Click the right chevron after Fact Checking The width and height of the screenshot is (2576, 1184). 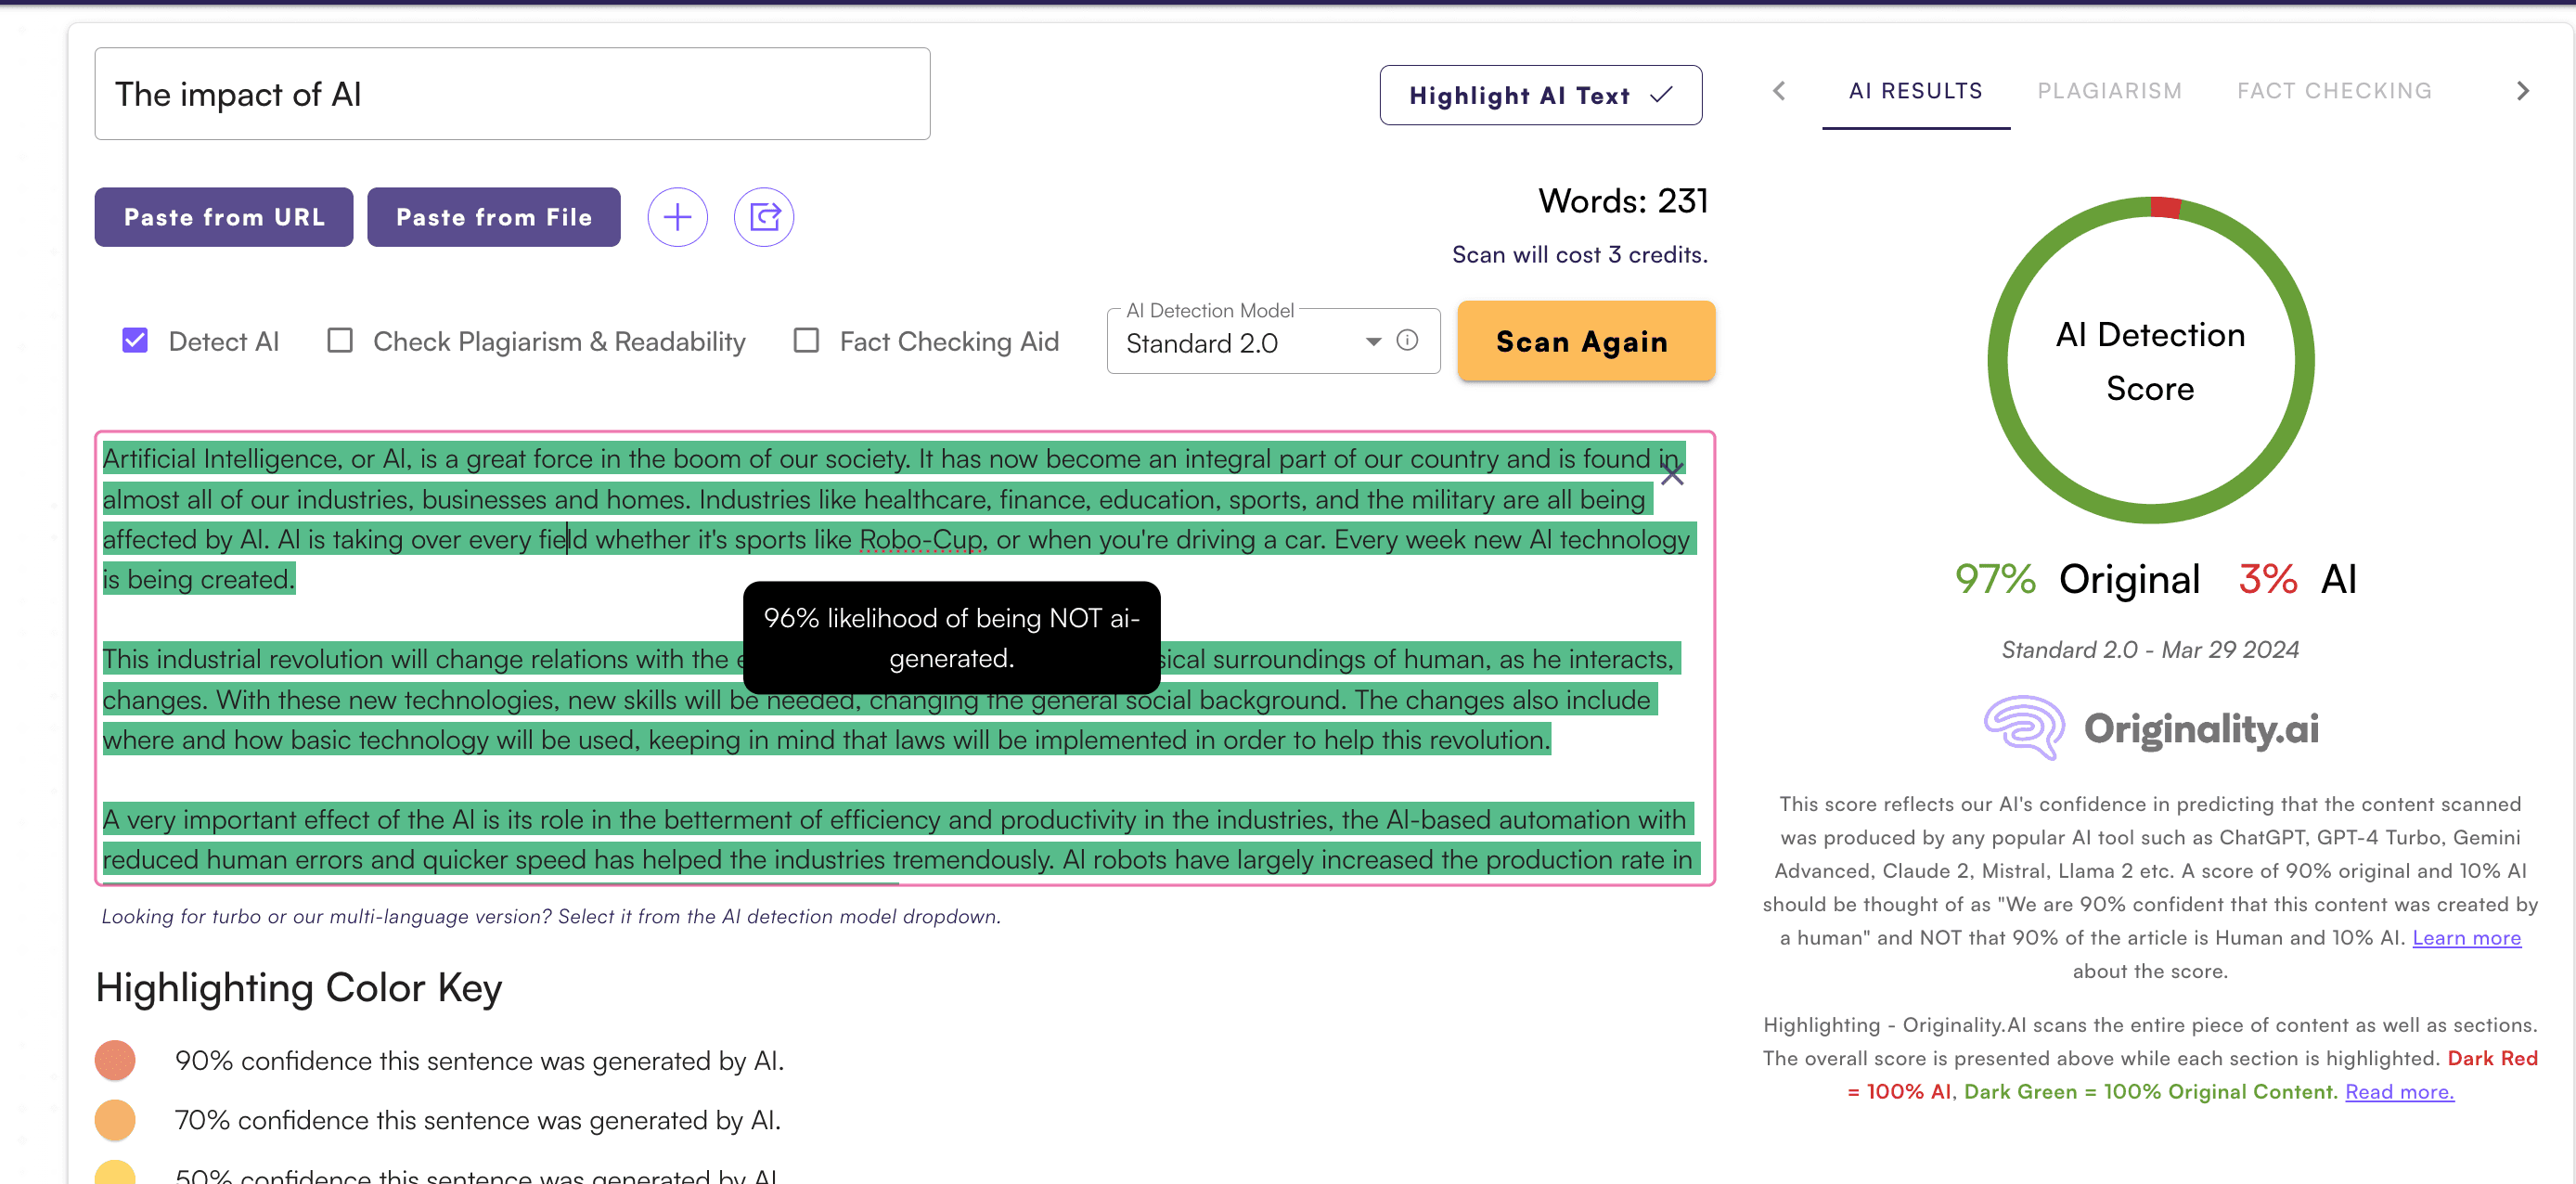(x=2523, y=91)
